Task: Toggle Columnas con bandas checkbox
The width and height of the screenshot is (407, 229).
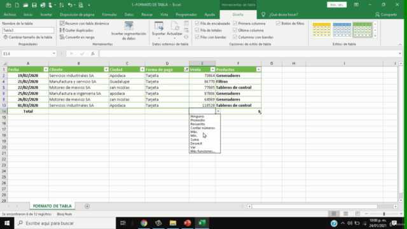Action: pyautogui.click(x=235, y=37)
